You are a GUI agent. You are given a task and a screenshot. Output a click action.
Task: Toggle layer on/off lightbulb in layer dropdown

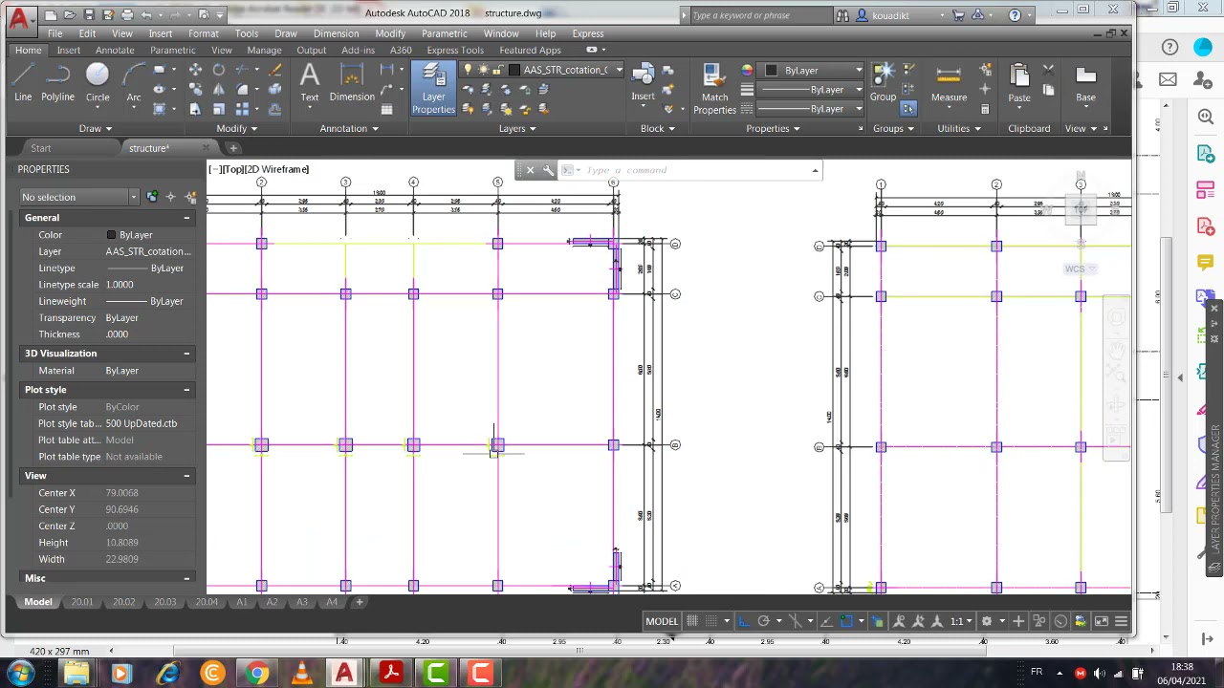pos(468,70)
